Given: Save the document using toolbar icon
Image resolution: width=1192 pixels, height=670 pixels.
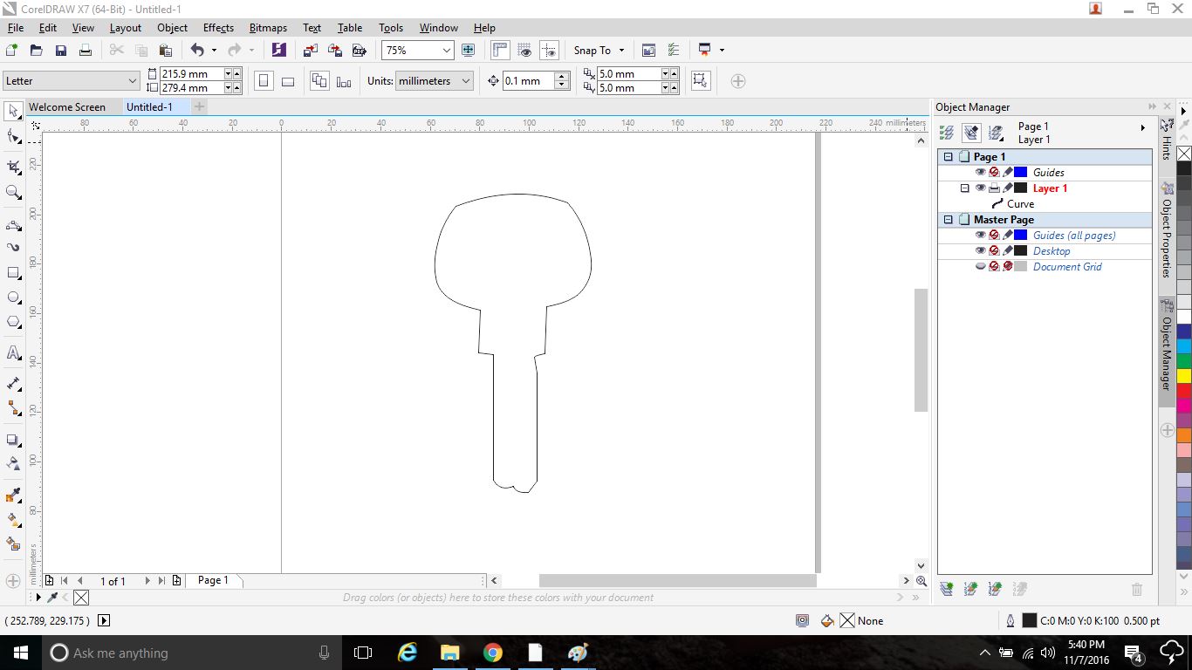Looking at the screenshot, I should [61, 51].
